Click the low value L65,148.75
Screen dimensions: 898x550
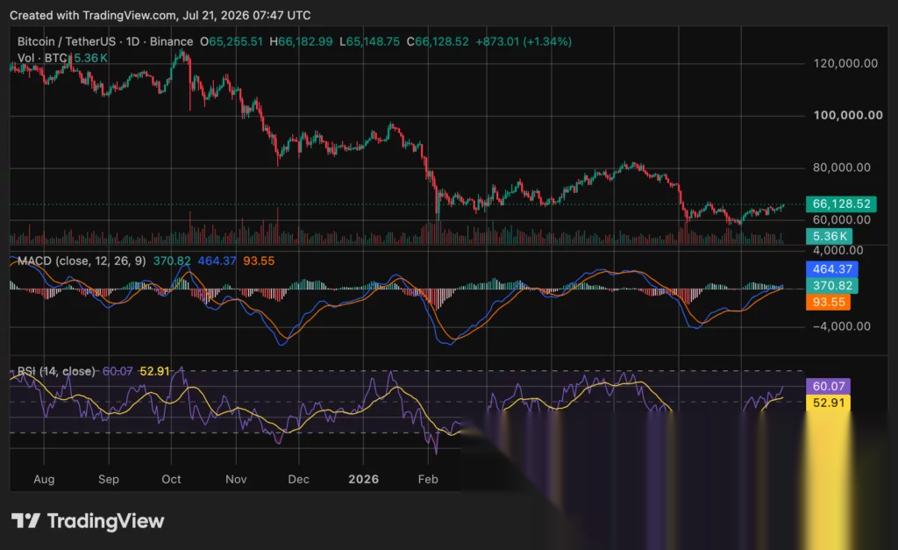(x=369, y=42)
